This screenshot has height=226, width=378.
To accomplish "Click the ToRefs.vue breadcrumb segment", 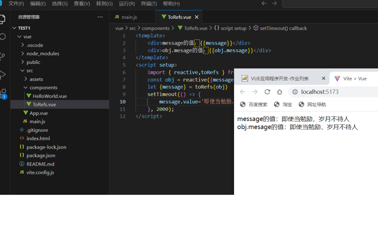I will tap(195, 28).
